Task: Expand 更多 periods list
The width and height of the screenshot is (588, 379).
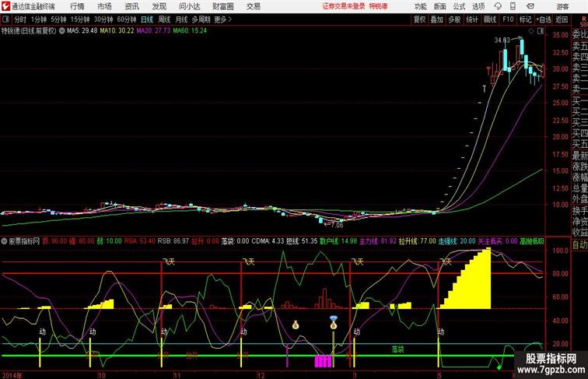Action: pyautogui.click(x=222, y=19)
